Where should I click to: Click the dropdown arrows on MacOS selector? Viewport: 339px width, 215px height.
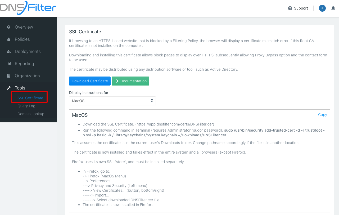coord(152,101)
